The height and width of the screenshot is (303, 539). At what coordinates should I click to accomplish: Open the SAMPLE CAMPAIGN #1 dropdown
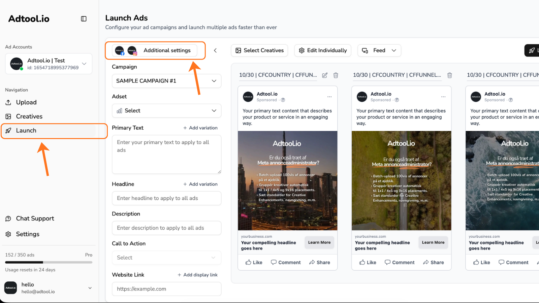click(166, 81)
